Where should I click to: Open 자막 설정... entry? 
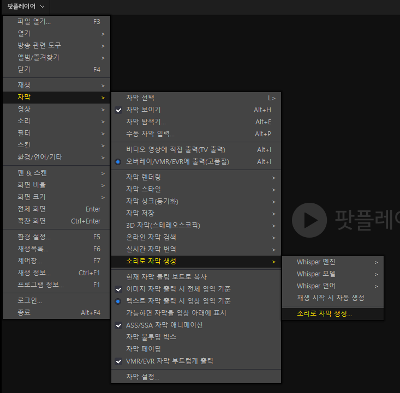pyautogui.click(x=196, y=377)
